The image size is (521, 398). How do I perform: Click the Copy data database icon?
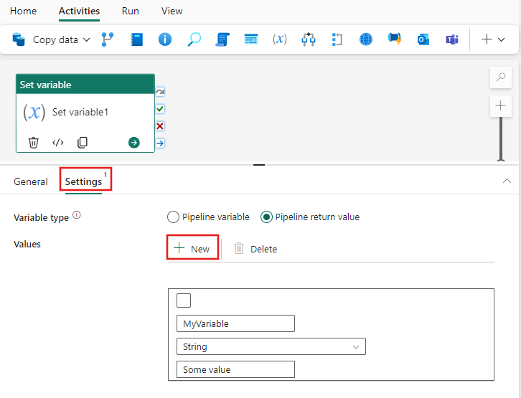pos(19,39)
